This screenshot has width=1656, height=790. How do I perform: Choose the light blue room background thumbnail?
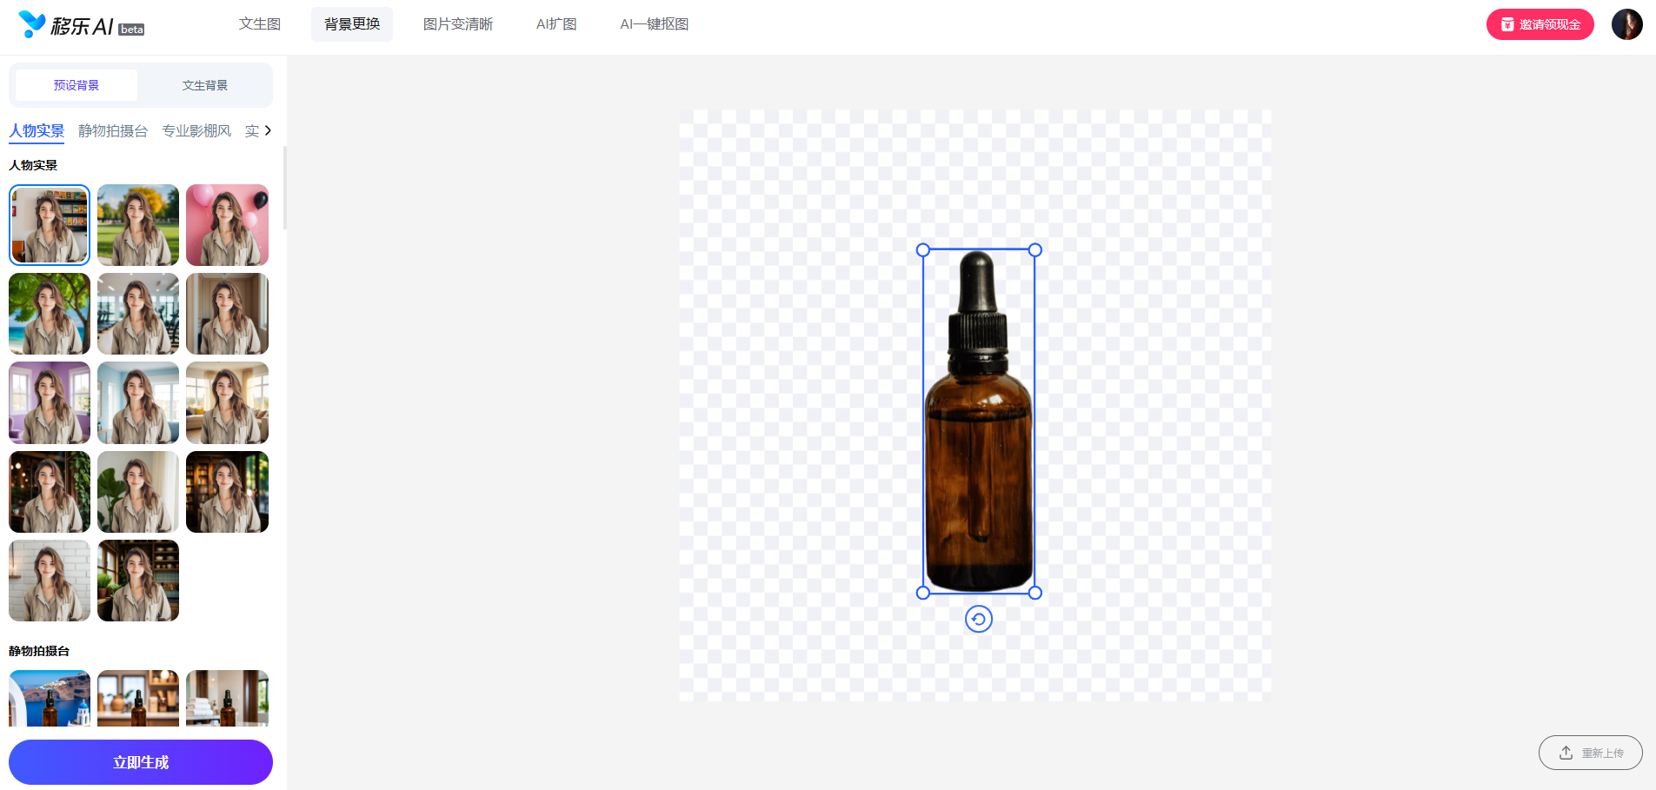(138, 403)
